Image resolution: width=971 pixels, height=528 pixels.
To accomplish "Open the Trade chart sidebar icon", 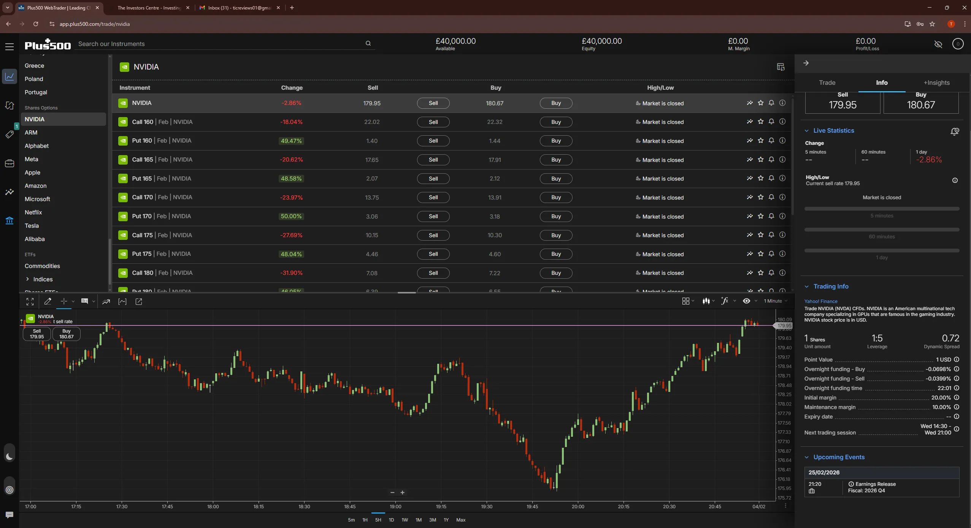I will [x=10, y=76].
